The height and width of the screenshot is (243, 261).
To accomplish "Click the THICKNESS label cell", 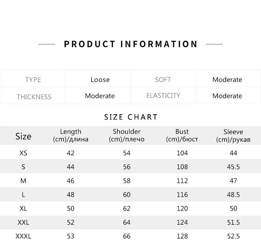I will [x=34, y=96].
